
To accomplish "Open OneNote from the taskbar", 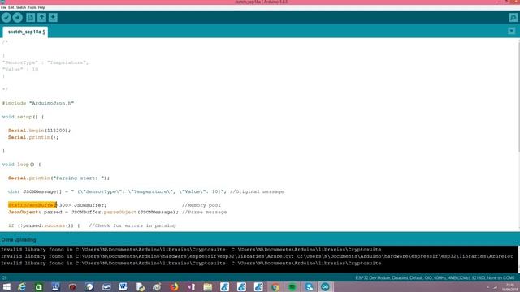I will click(x=191, y=286).
